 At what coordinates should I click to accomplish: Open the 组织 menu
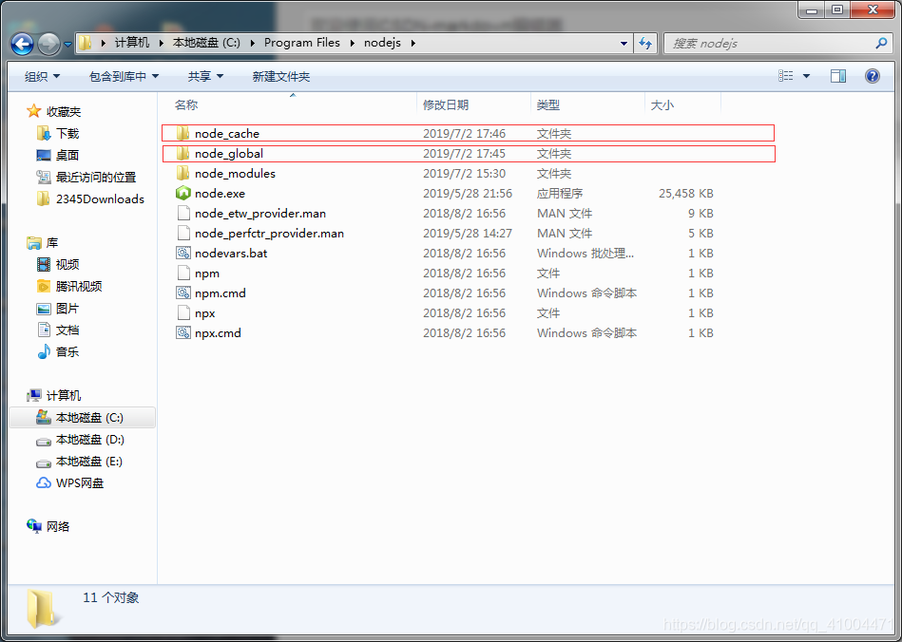pyautogui.click(x=42, y=76)
